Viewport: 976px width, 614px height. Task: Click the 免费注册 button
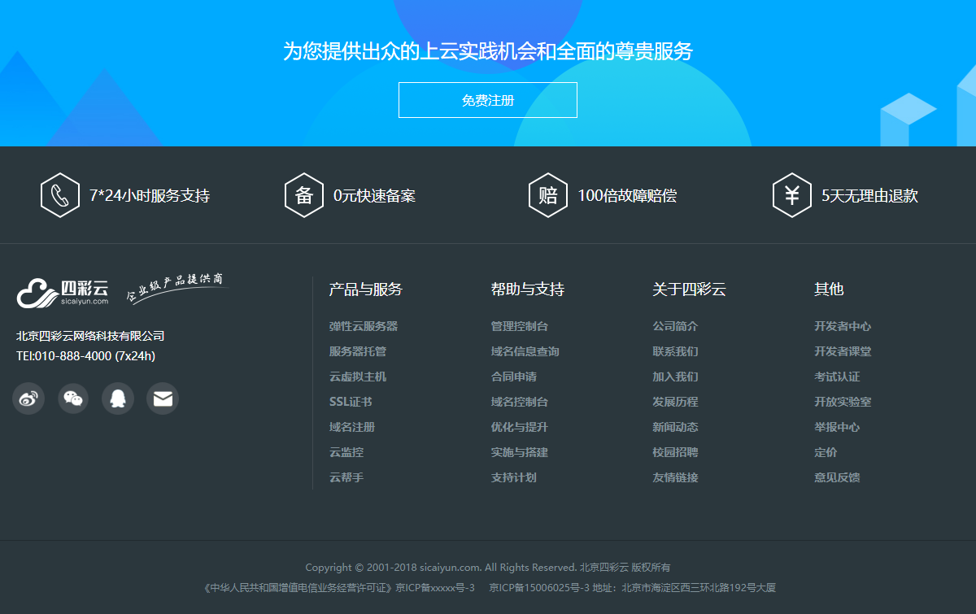point(488,100)
